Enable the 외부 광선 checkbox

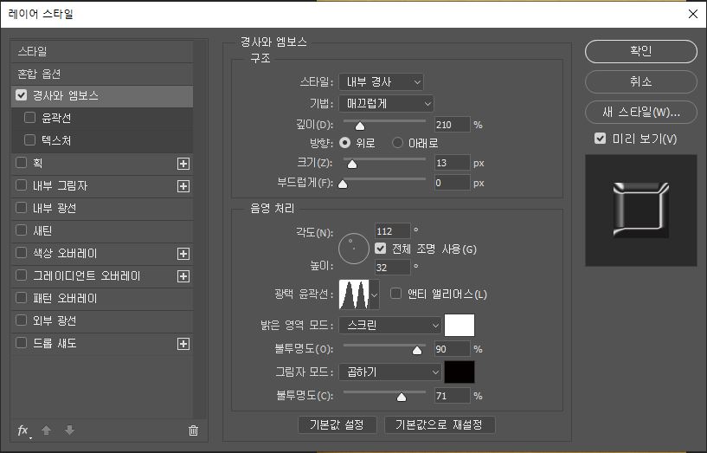pyautogui.click(x=21, y=320)
